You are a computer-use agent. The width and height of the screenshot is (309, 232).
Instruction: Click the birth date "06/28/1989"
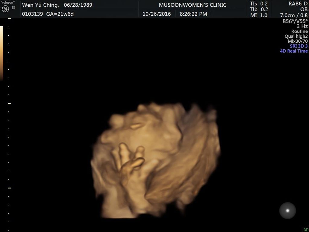(x=78, y=5)
